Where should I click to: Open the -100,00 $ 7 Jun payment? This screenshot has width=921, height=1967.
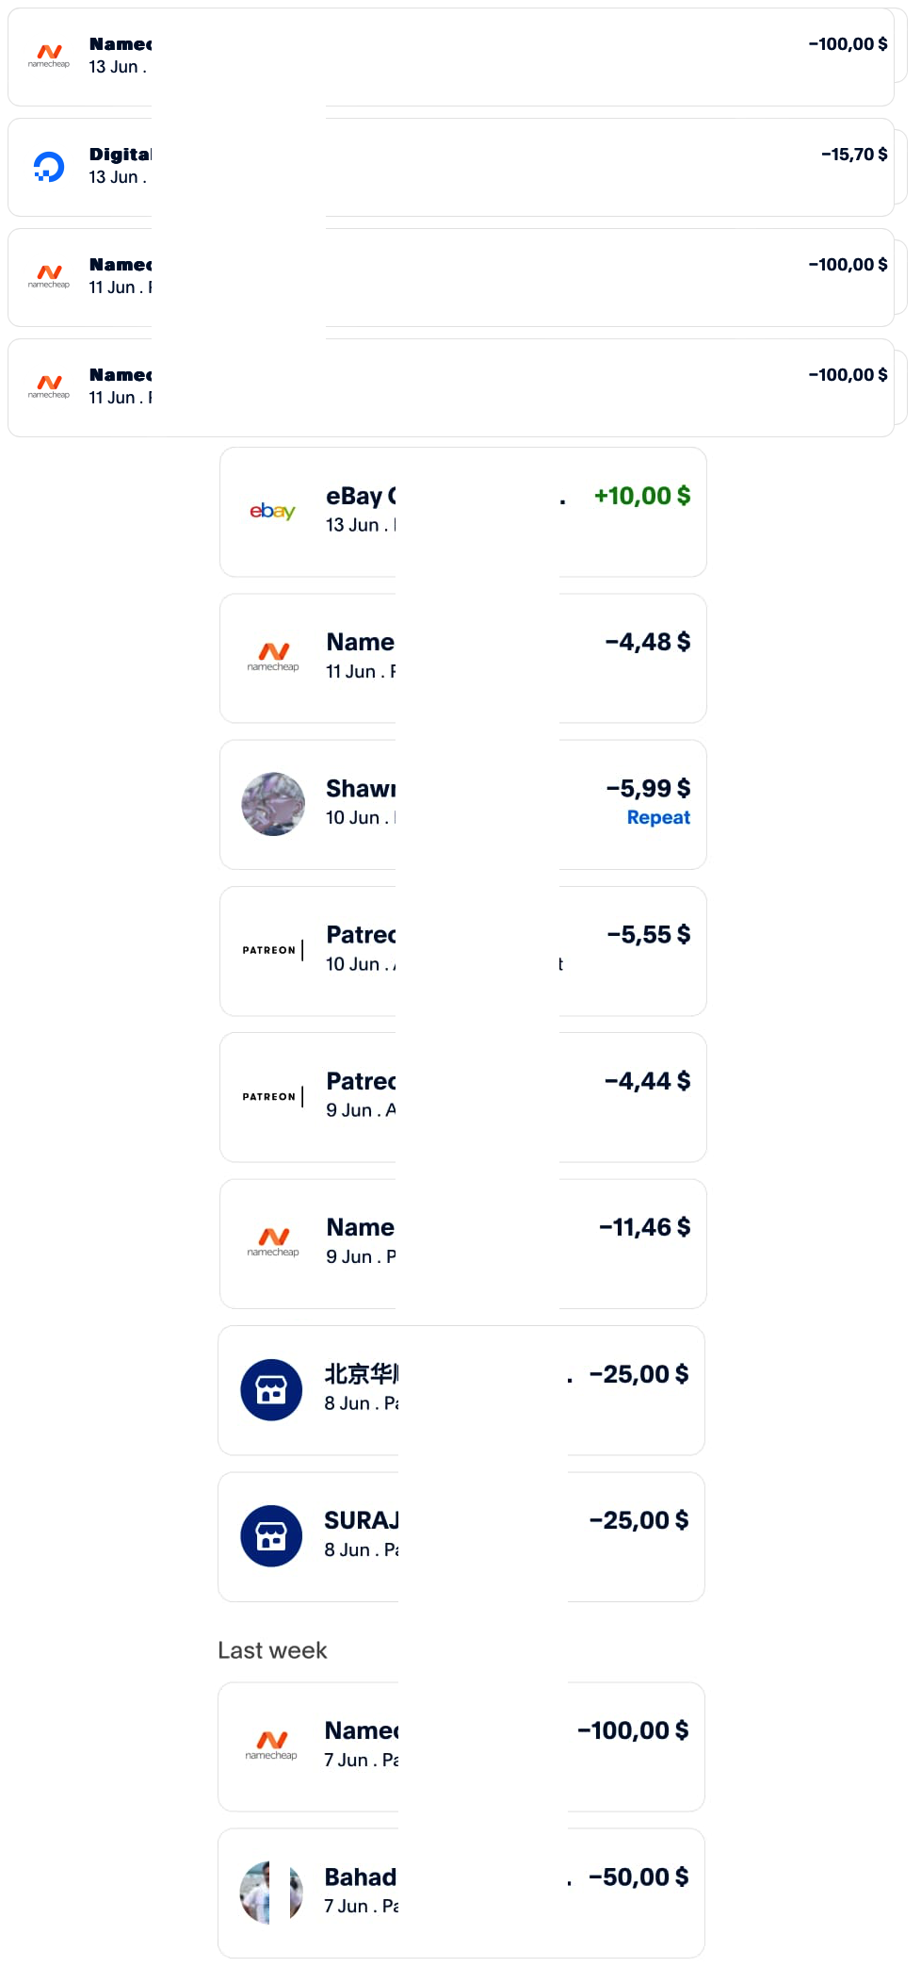point(461,1746)
